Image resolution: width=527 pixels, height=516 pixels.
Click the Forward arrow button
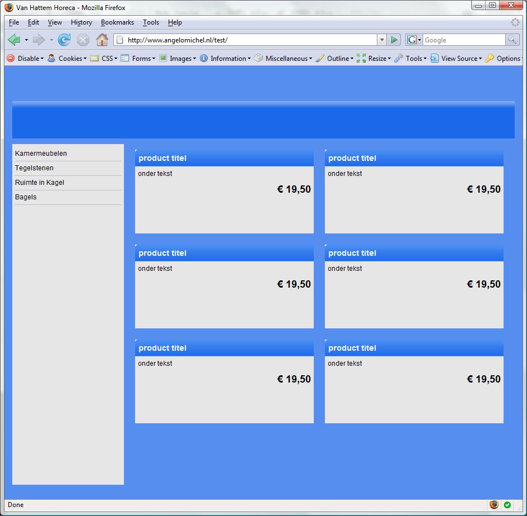(x=39, y=40)
